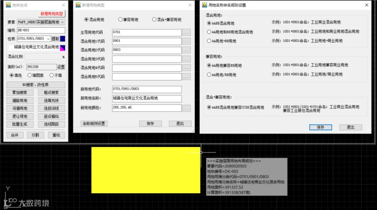Click the app icon in 地块生成 title bar
This screenshot has width=377, height=210.
pyautogui.click(x=8, y=5)
